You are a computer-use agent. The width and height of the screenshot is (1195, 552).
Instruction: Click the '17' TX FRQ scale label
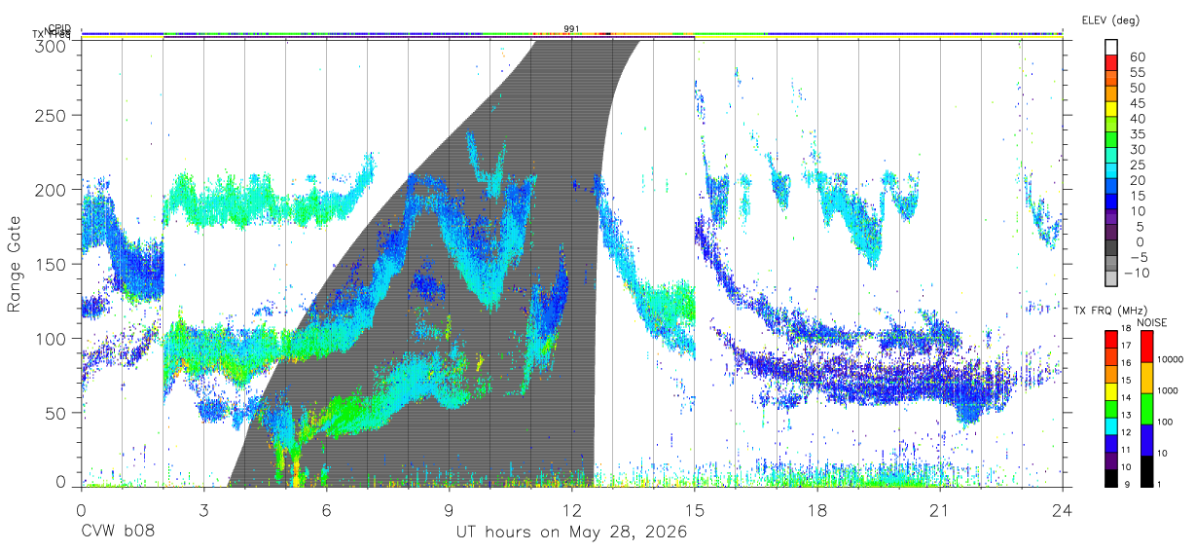point(1125,346)
